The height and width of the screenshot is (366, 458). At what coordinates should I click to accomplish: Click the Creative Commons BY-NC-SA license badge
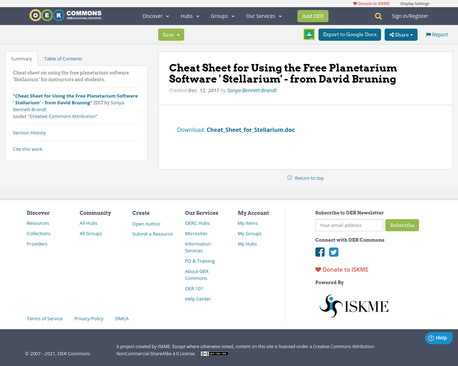[x=214, y=353]
